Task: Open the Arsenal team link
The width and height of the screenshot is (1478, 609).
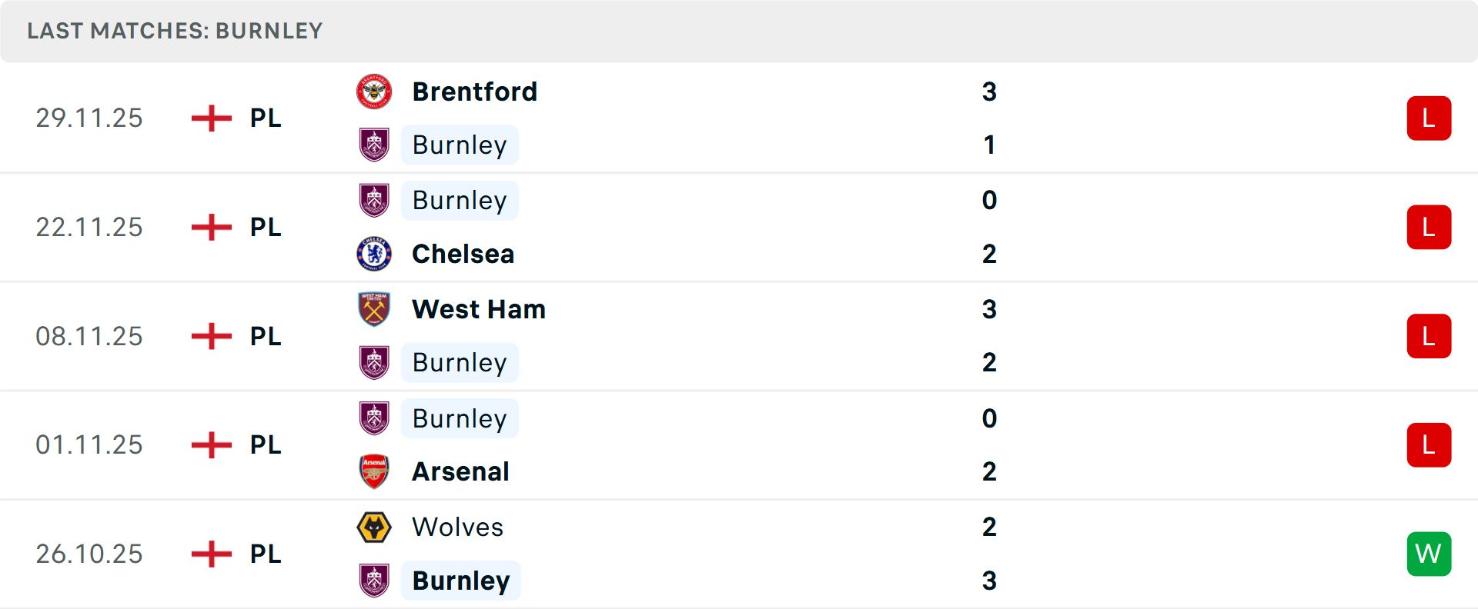Action: [x=460, y=471]
